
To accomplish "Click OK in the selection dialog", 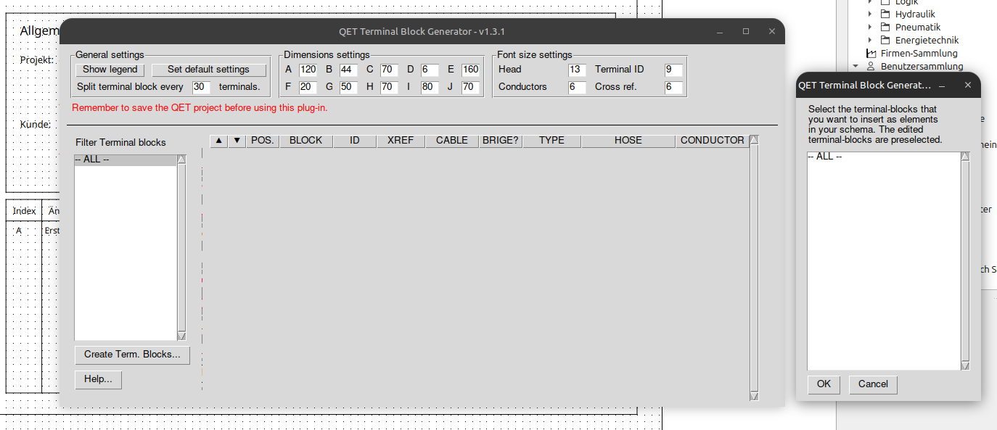I will (824, 384).
